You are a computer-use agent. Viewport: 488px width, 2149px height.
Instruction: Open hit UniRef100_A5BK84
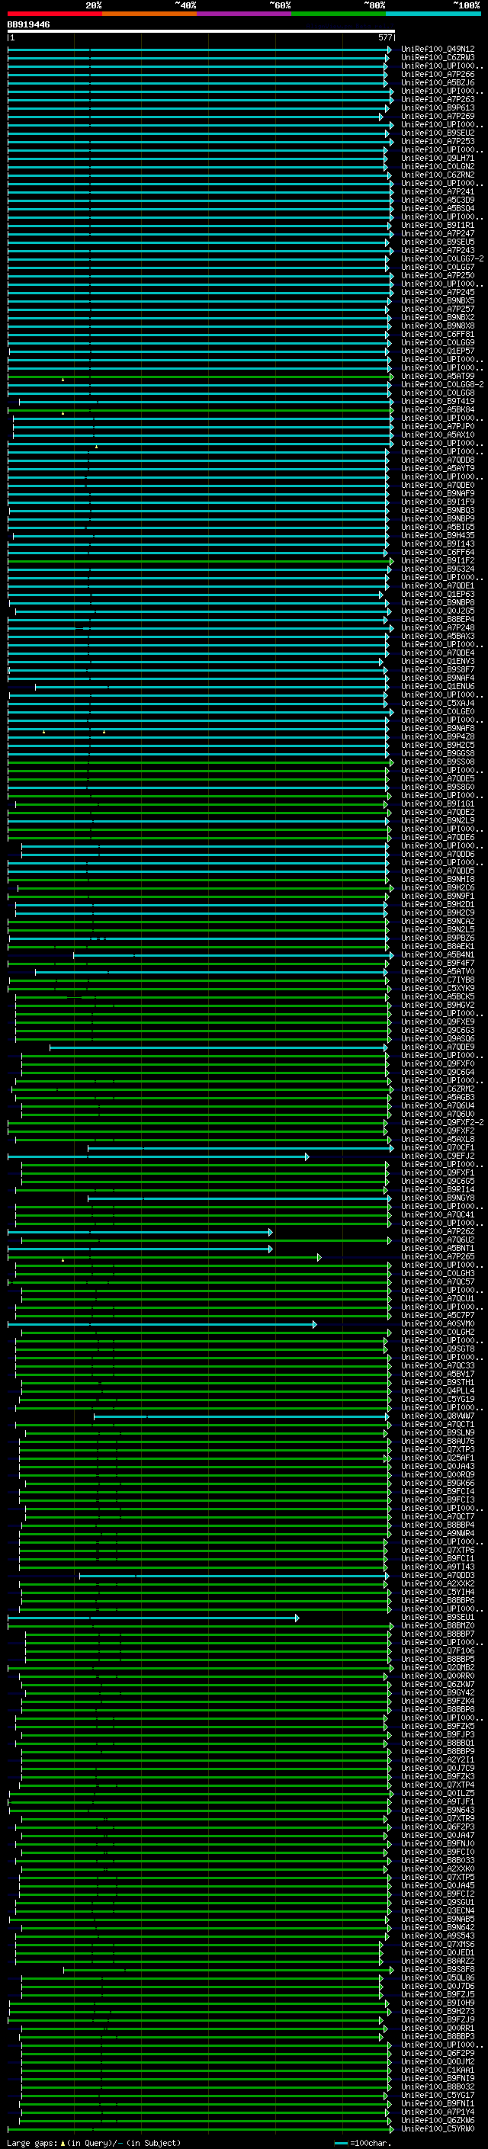coord(437,409)
